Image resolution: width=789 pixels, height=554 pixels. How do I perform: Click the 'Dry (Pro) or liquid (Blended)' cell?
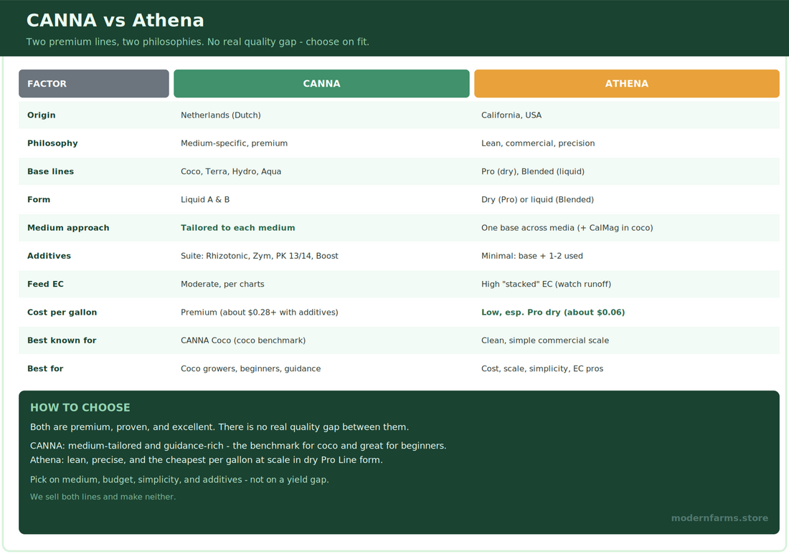click(537, 199)
